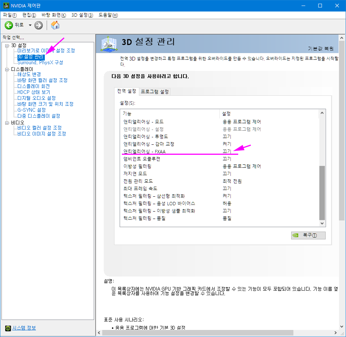Select 텍스처 필터링 – 이방성 샘플 최적화 row

(x=219, y=211)
